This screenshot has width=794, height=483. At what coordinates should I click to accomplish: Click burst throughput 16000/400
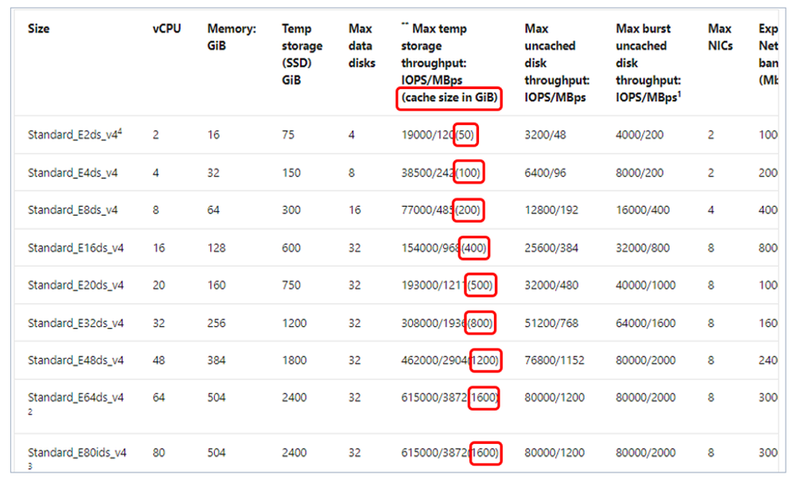tap(643, 210)
